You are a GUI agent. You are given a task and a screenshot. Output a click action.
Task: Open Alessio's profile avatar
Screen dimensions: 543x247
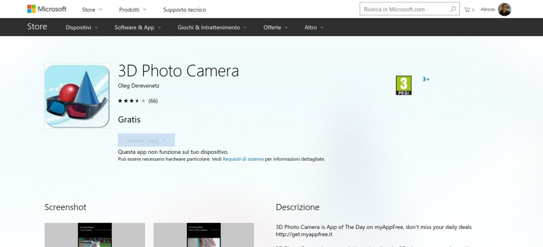pyautogui.click(x=505, y=9)
